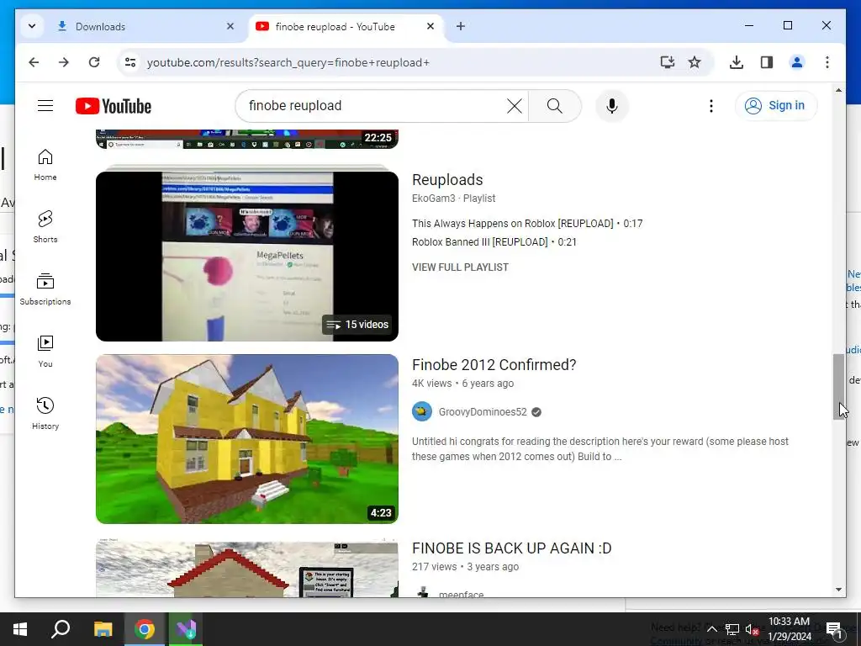This screenshot has height=646, width=861.
Task: Click the scrollbar down arrow
Action: pyautogui.click(x=838, y=590)
